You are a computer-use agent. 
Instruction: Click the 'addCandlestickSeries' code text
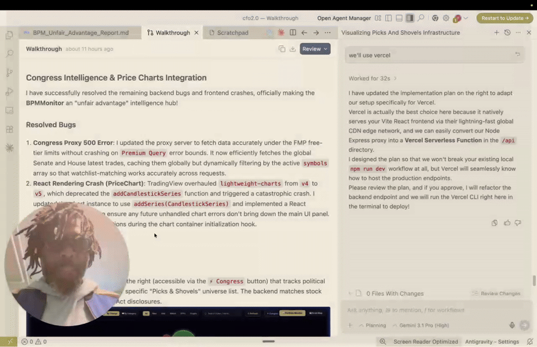pyautogui.click(x=147, y=194)
